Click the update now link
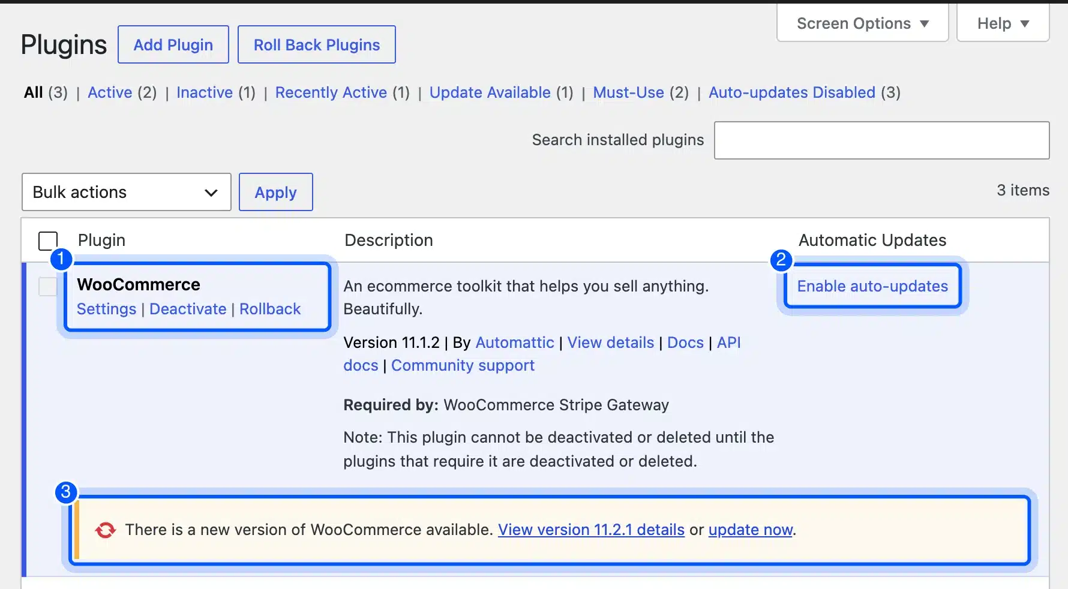The height and width of the screenshot is (589, 1068). (751, 530)
